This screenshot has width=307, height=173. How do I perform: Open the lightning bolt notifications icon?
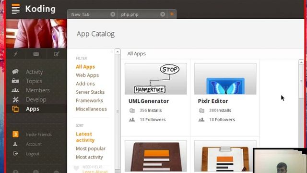16,54
